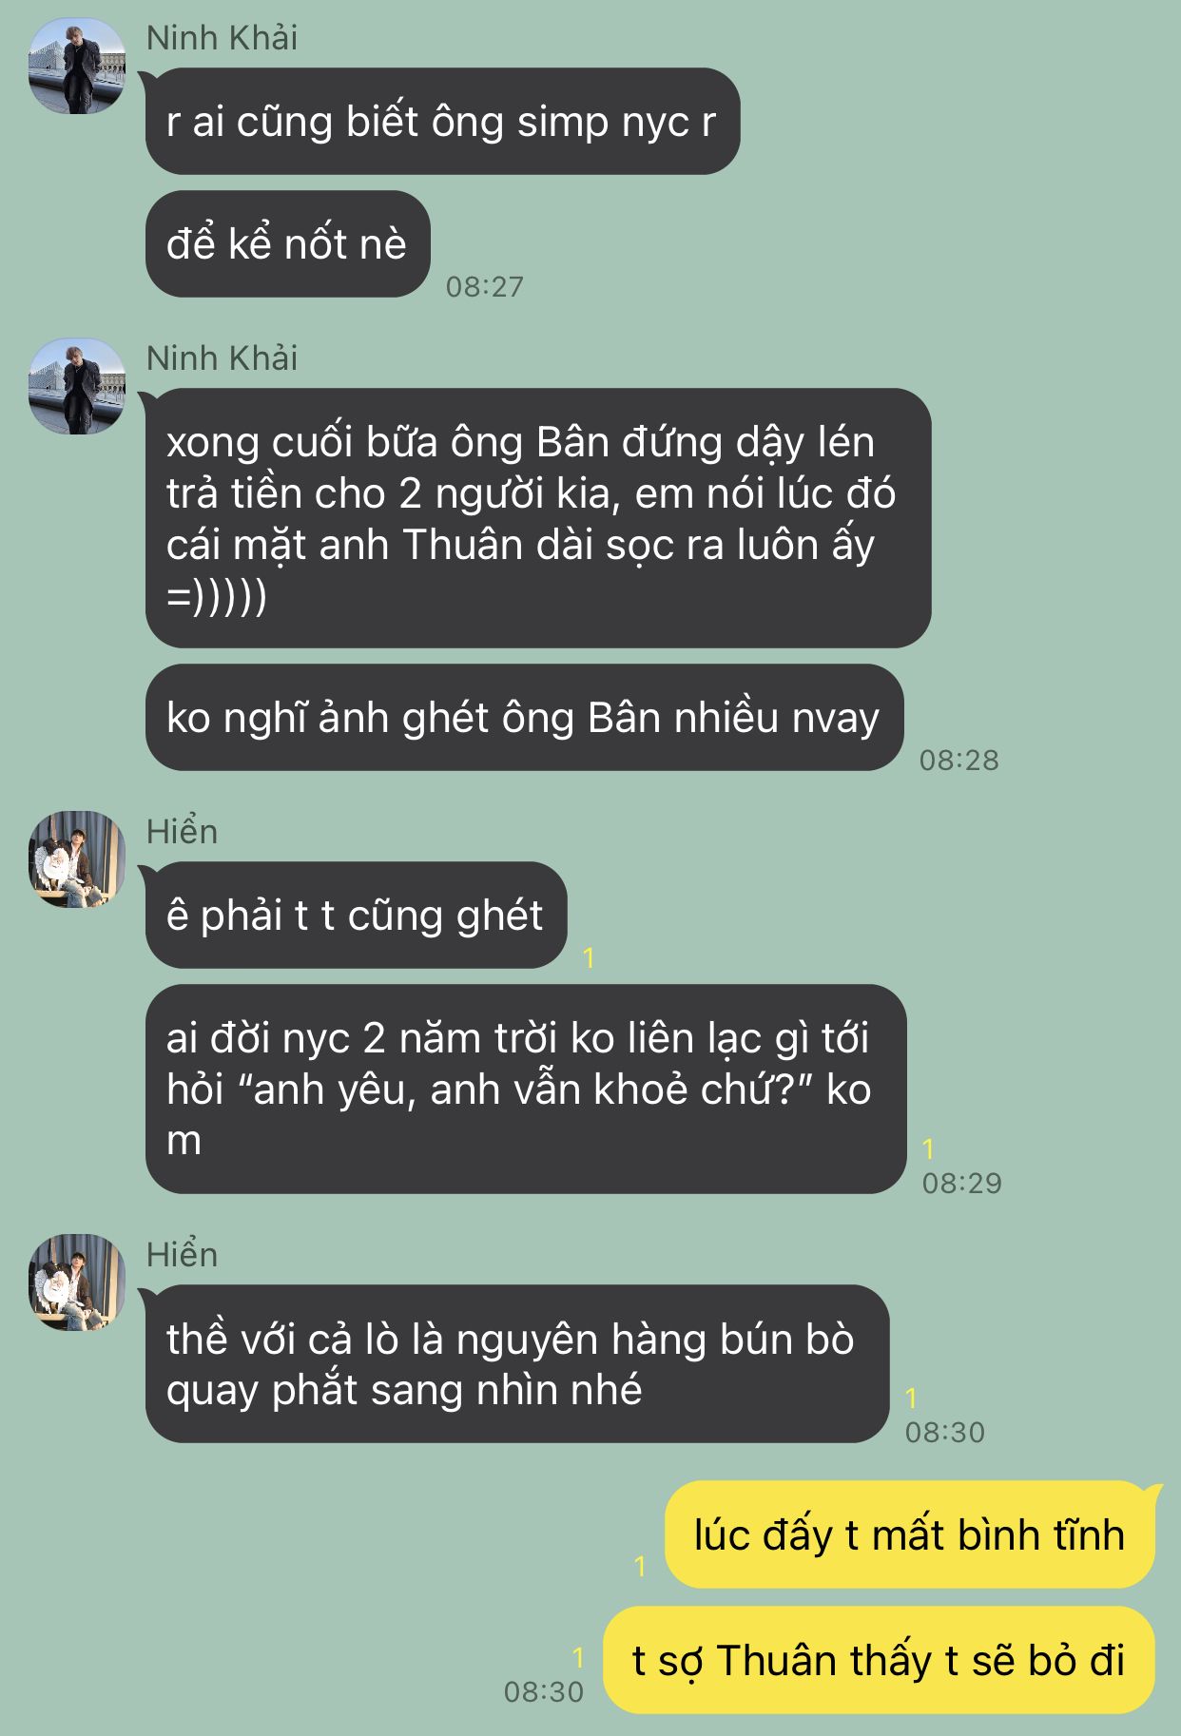Open the sender name 'Ninh Khải' at the top
Screen dimensions: 1181x1736
(x=222, y=38)
